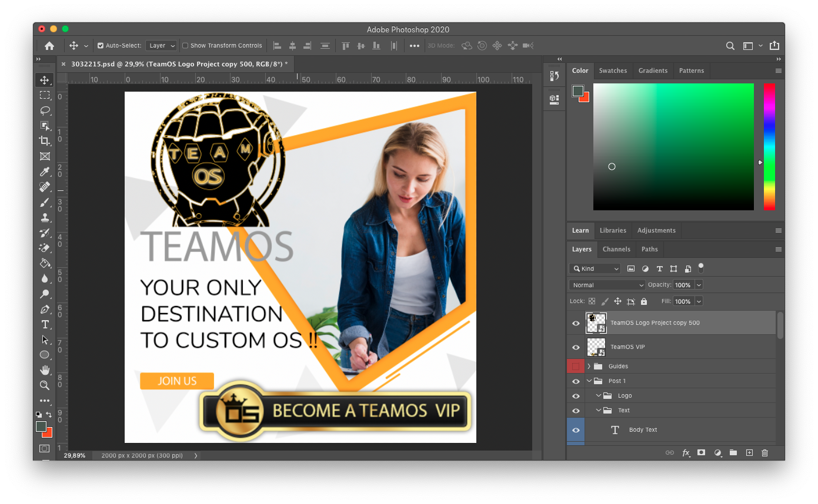
Task: Select the Pen tool
Action: pos(45,309)
